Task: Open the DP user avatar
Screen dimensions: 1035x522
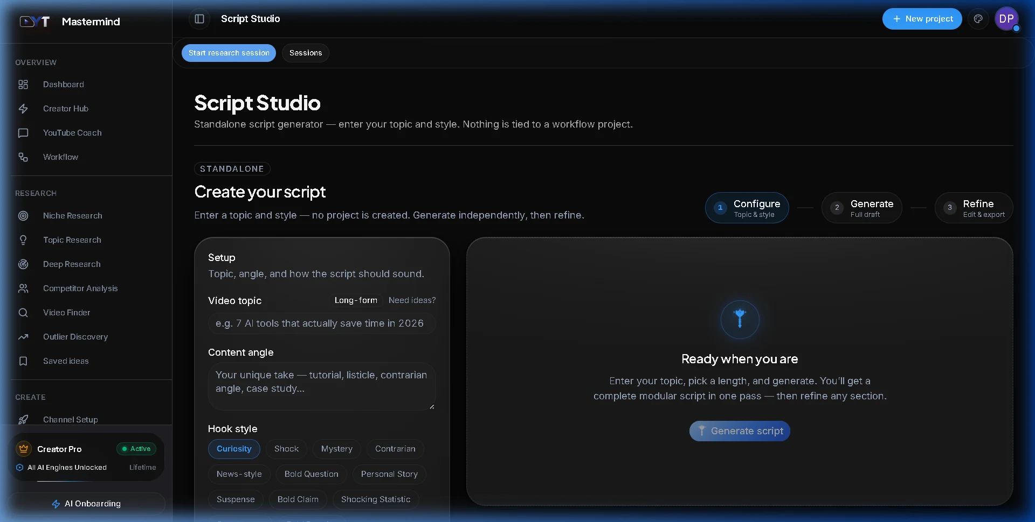Action: coord(1006,19)
